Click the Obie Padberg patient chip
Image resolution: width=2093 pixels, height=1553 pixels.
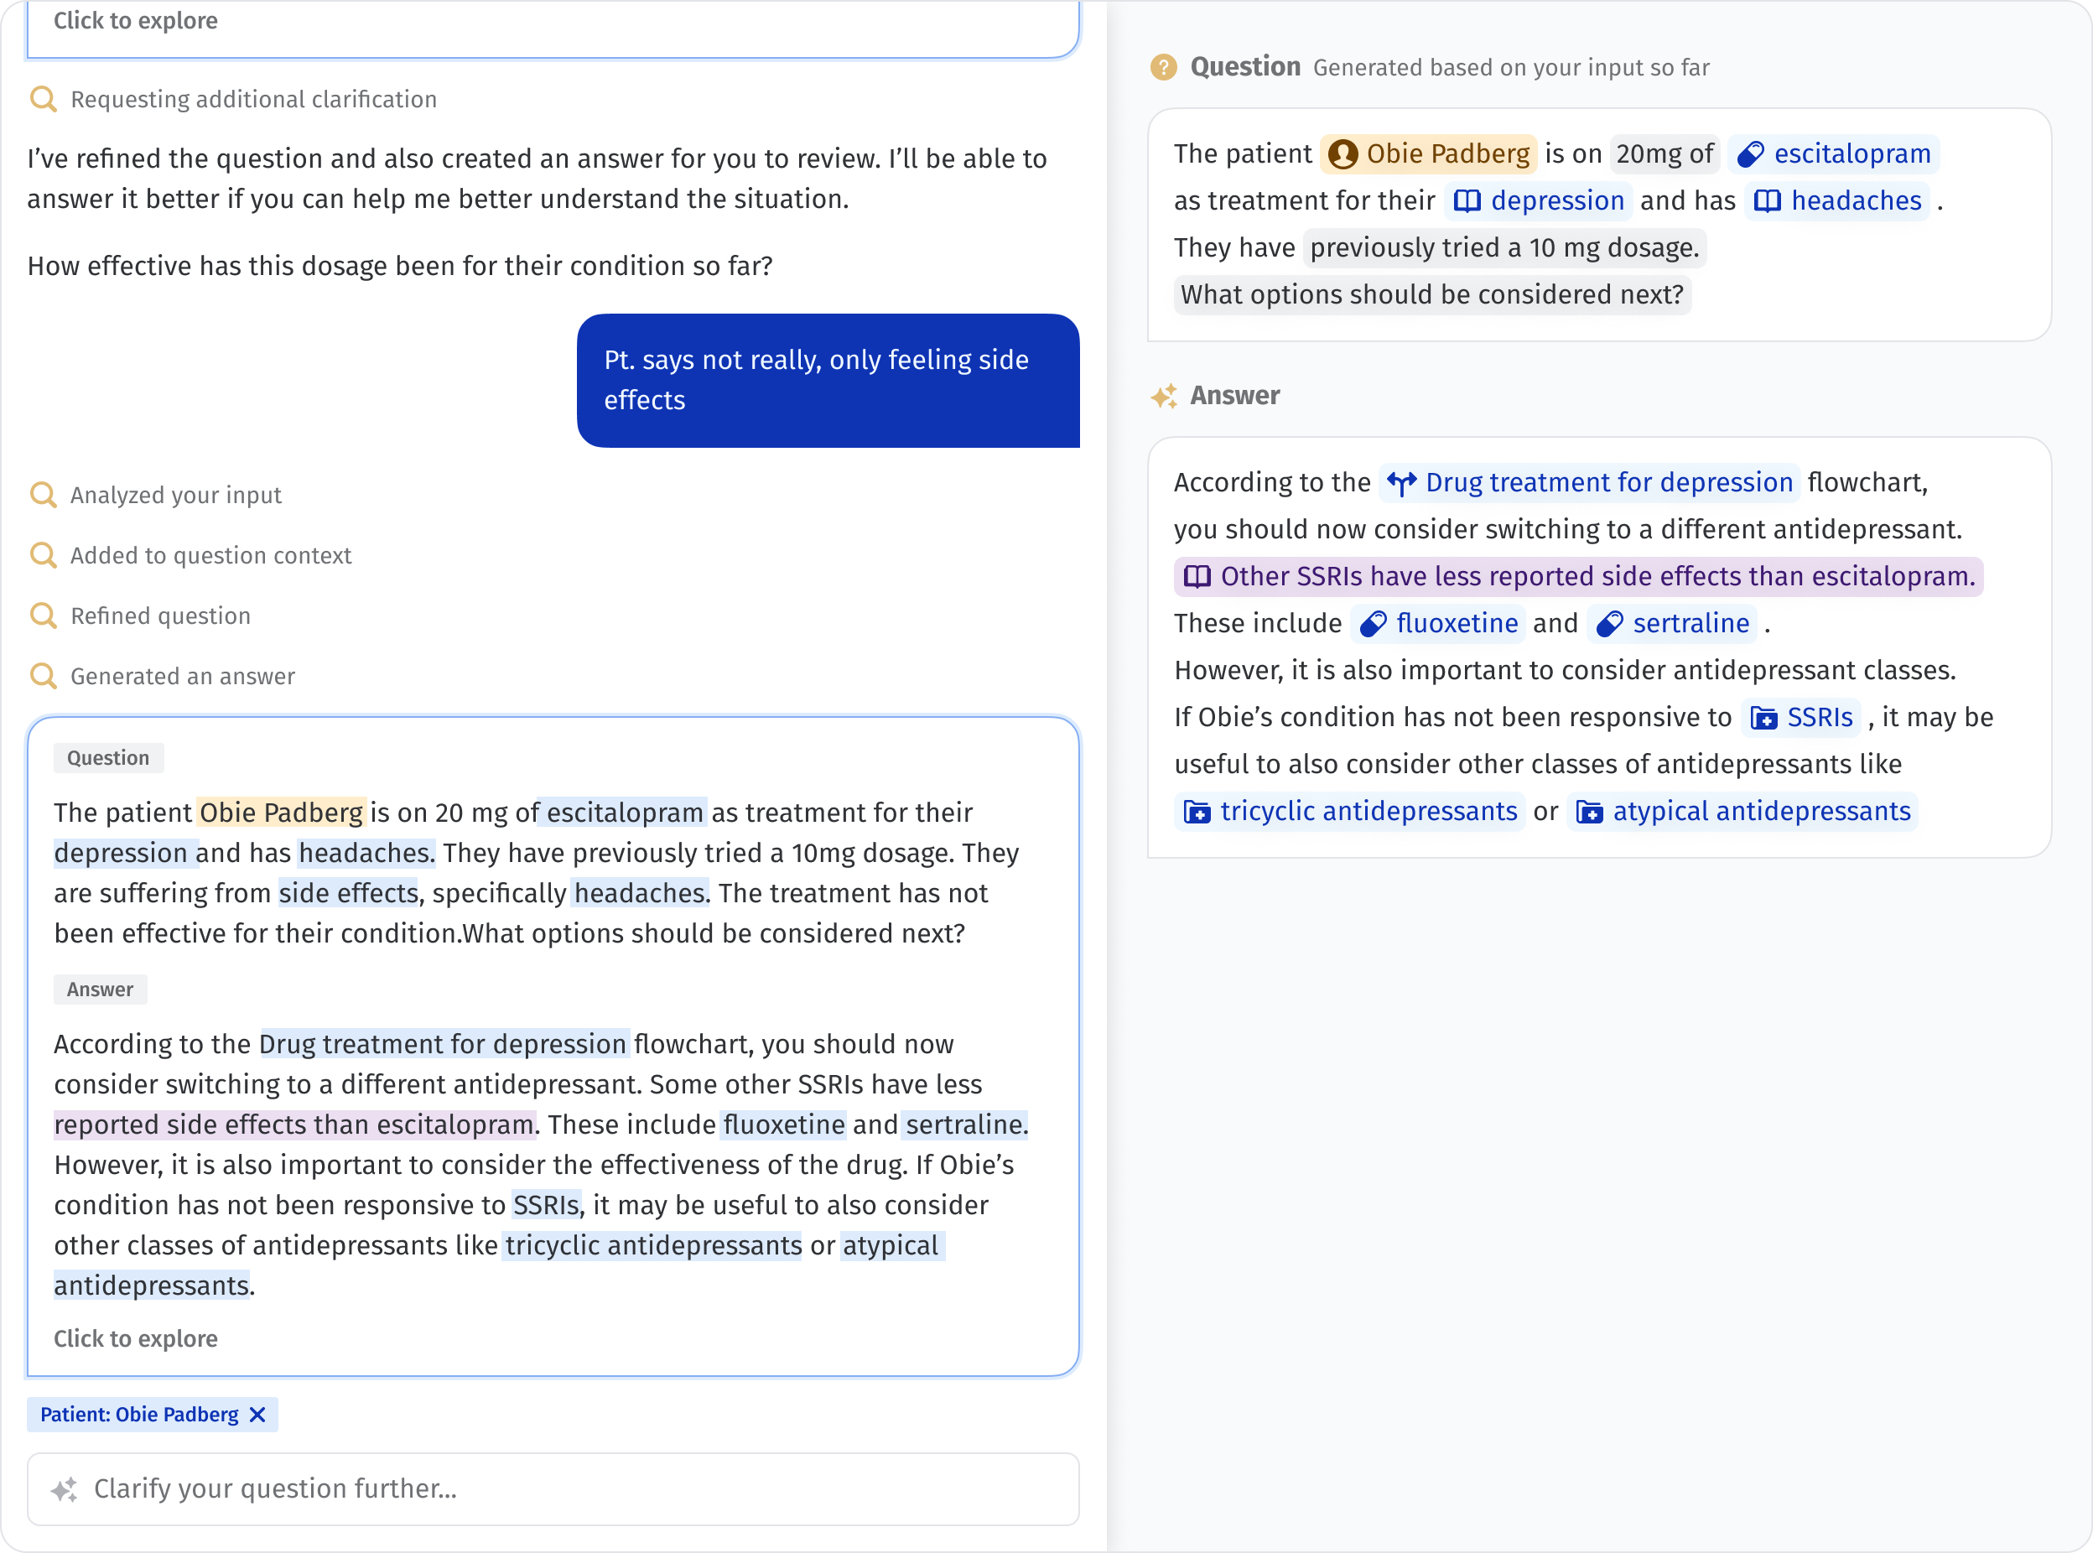[1429, 154]
